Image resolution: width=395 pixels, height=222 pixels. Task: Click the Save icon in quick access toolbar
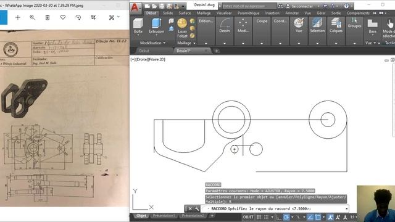click(162, 6)
